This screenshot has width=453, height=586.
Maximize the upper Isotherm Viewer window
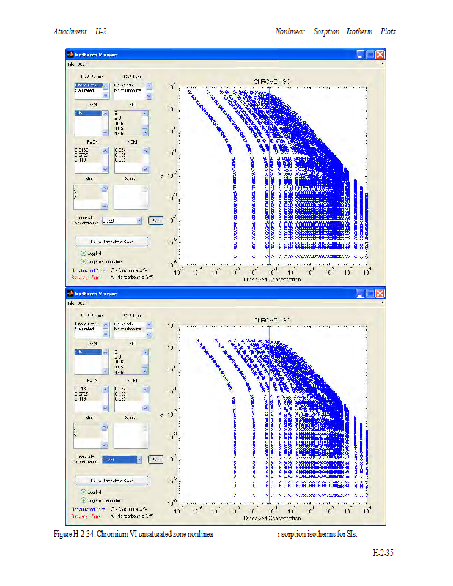pos(371,55)
